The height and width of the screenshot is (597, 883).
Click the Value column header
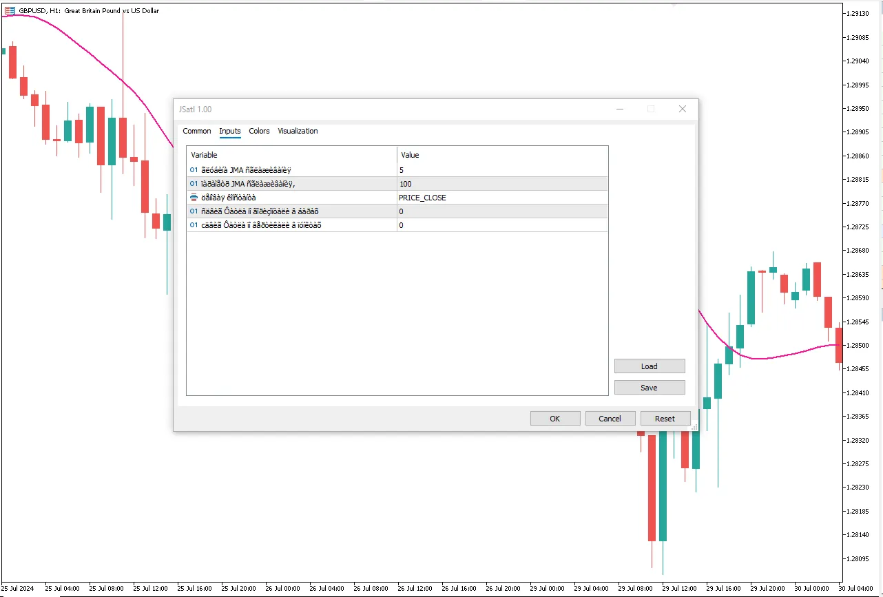coord(501,155)
